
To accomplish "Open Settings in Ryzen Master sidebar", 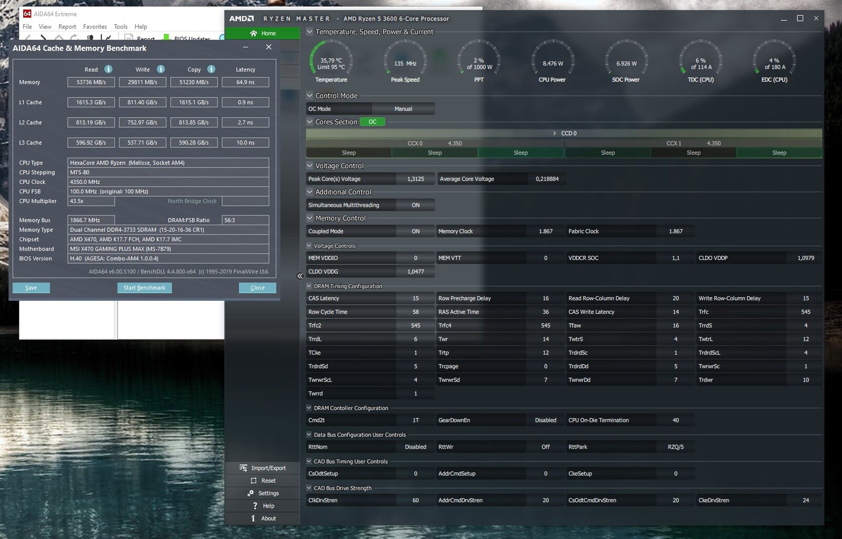I will click(263, 493).
